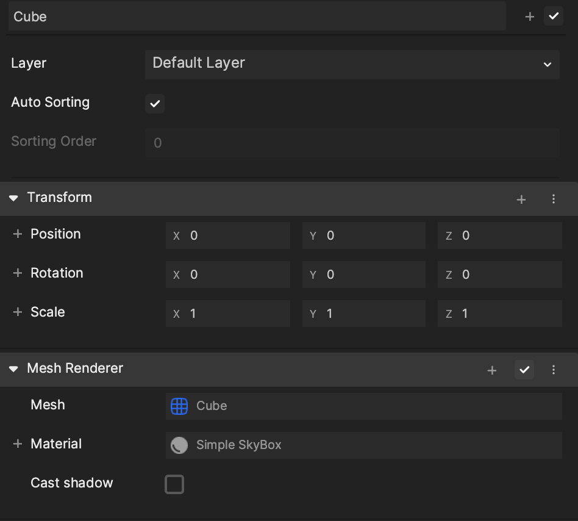Open the Mesh Renderer three-dot options menu

(554, 370)
